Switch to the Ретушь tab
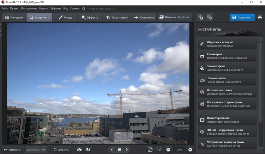 [x=65, y=17]
